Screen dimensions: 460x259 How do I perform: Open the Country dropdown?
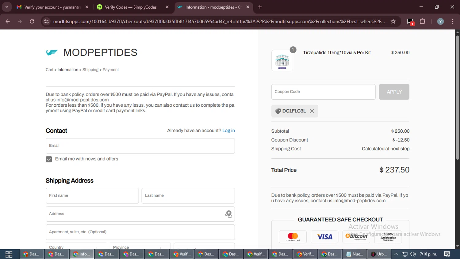pyautogui.click(x=76, y=246)
